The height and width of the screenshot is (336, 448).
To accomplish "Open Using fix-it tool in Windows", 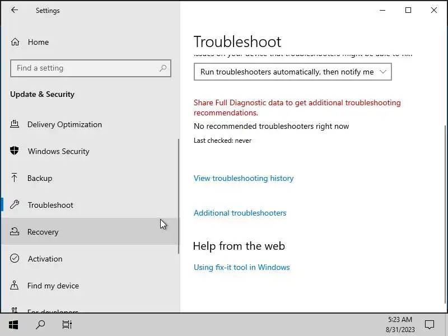I will (242, 267).
